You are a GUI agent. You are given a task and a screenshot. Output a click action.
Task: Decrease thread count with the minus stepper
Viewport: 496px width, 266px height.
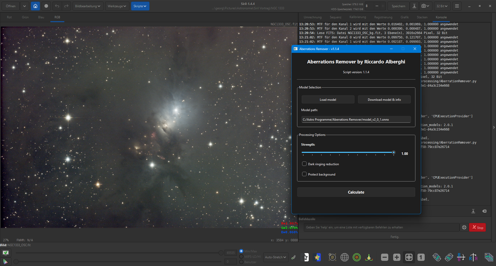[x=377, y=6]
